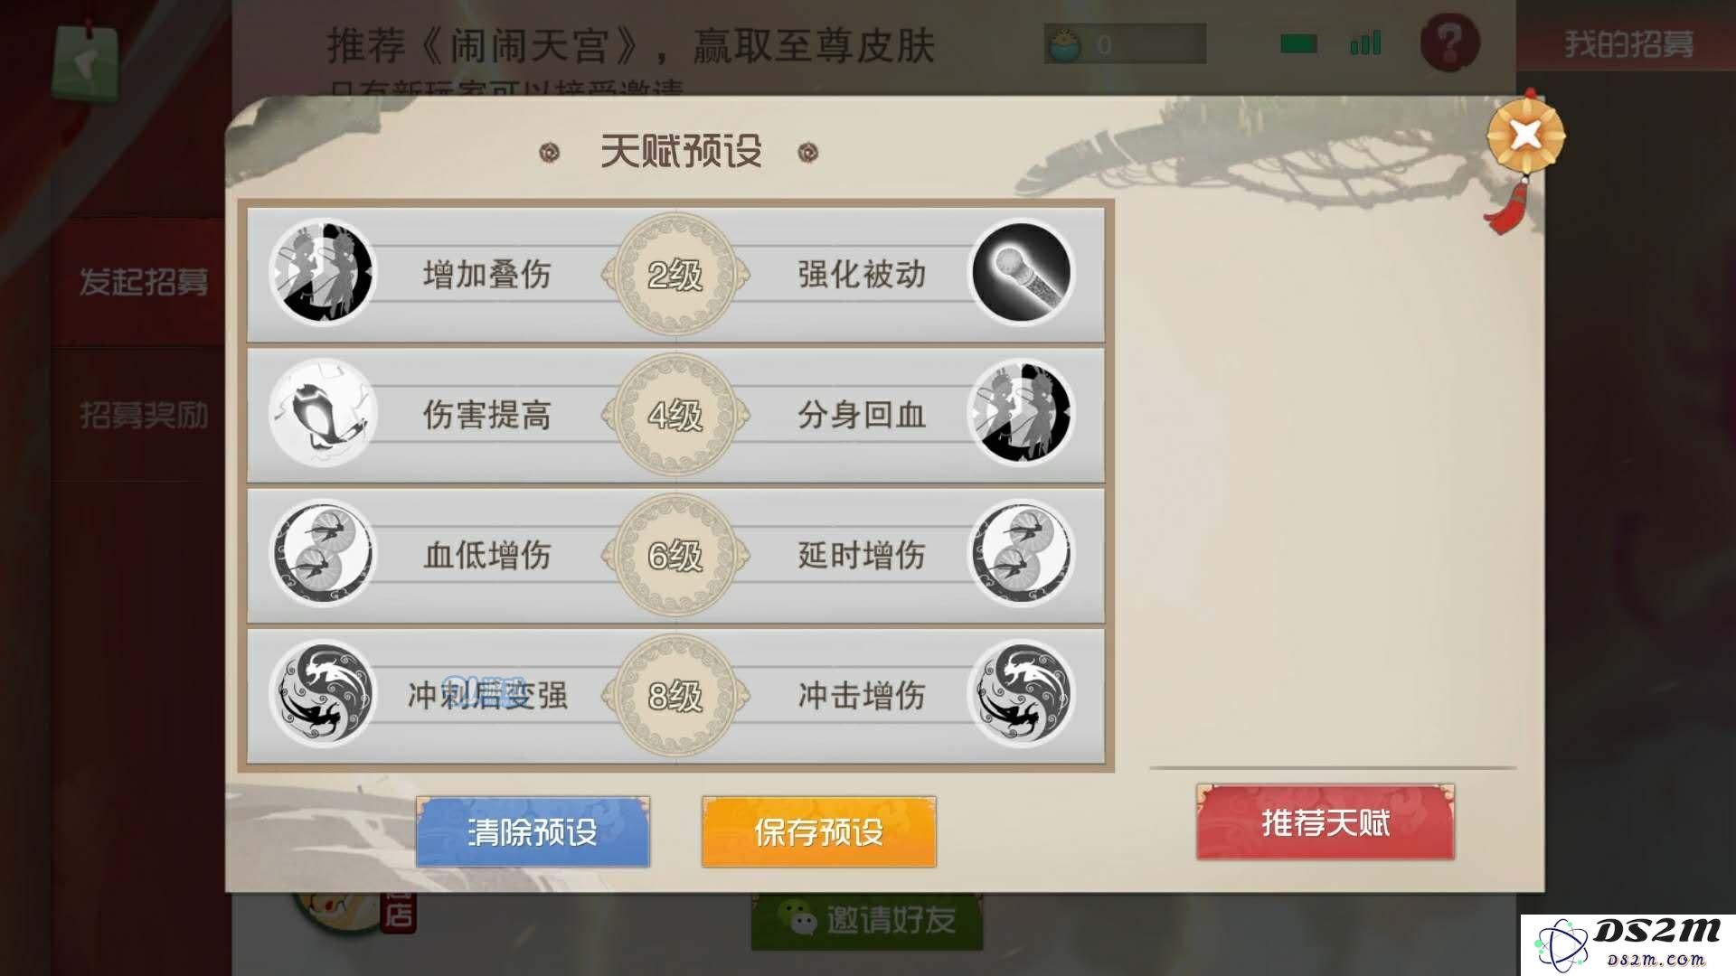Select the 增加叠伤 talent icon

point(322,272)
